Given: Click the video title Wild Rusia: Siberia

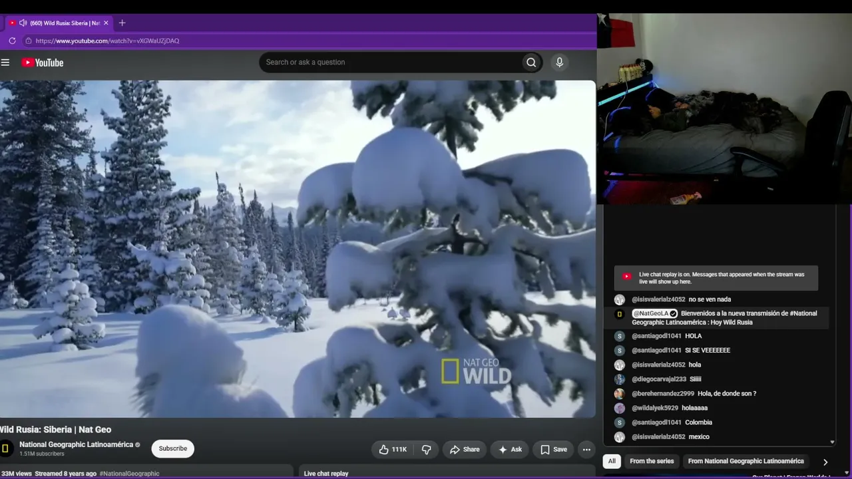Looking at the screenshot, I should pos(56,430).
